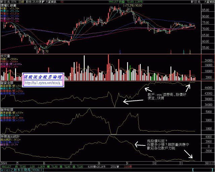The image size is (215, 172).
Task: Select the yellow event marker near the chart's right end
Action: pyautogui.click(x=190, y=52)
